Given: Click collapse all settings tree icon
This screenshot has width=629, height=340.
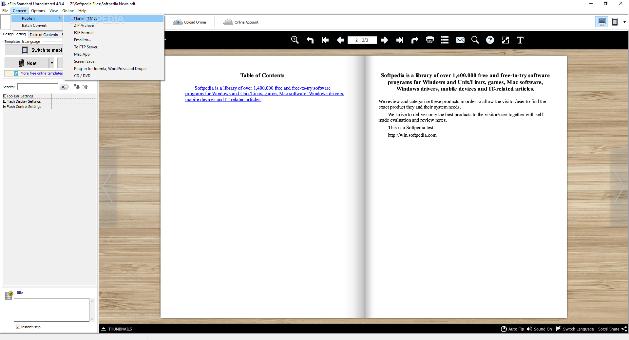Looking at the screenshot, I should click(x=85, y=87).
